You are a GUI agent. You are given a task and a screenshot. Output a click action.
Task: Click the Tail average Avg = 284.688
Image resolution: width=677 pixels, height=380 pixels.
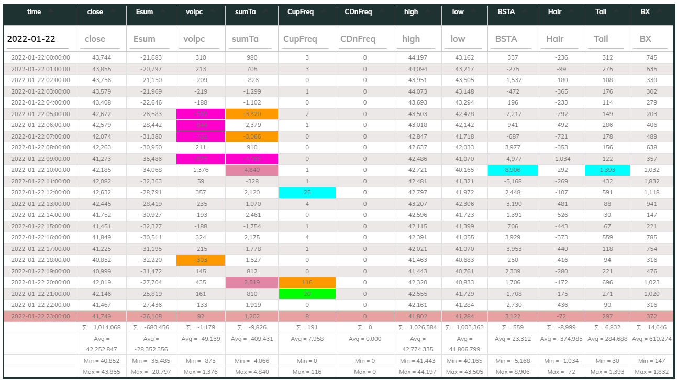point(607,339)
